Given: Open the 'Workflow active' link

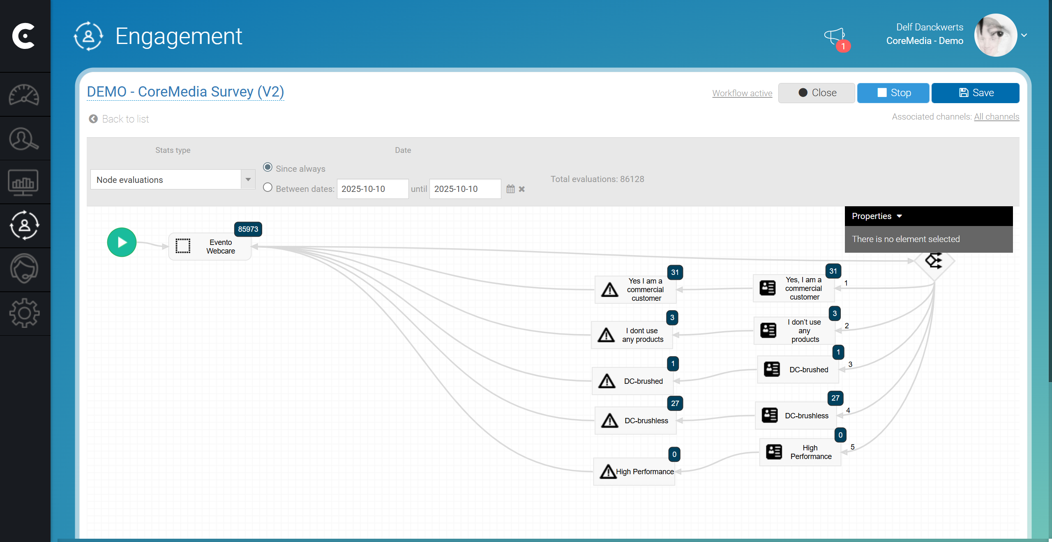Looking at the screenshot, I should (x=741, y=93).
